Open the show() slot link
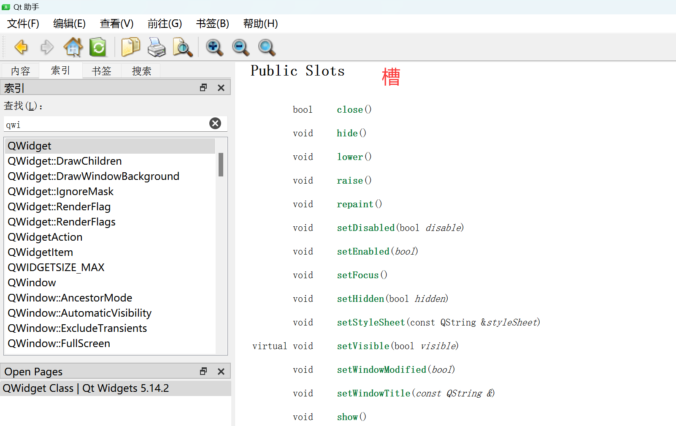This screenshot has height=426, width=676. pyautogui.click(x=347, y=417)
